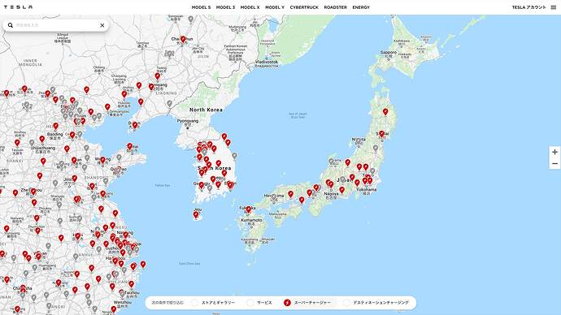Image resolution: width=561 pixels, height=315 pixels.
Task: Open the MODEL 3 menu item
Action: point(225,7)
